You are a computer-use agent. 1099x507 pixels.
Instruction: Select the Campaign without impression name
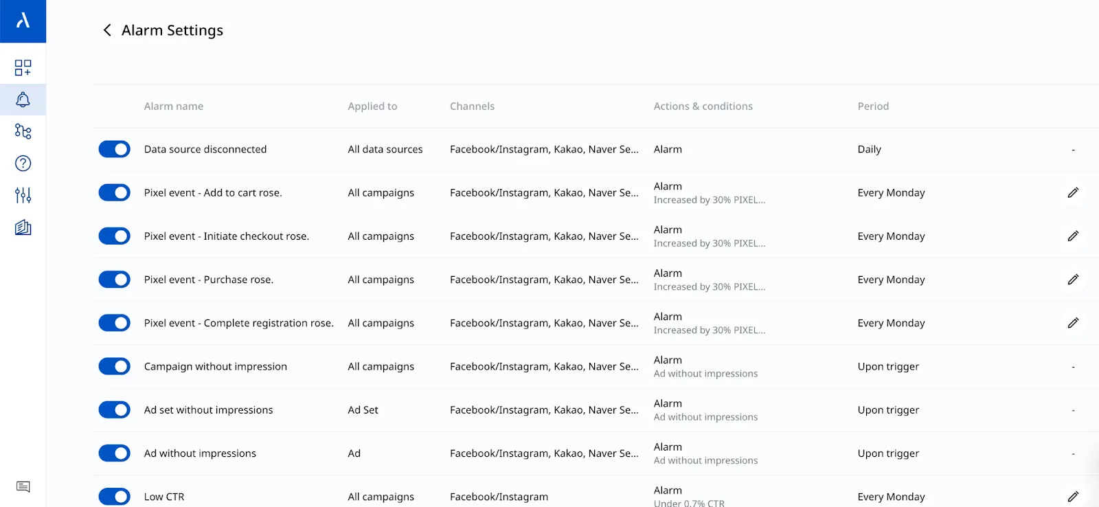216,366
